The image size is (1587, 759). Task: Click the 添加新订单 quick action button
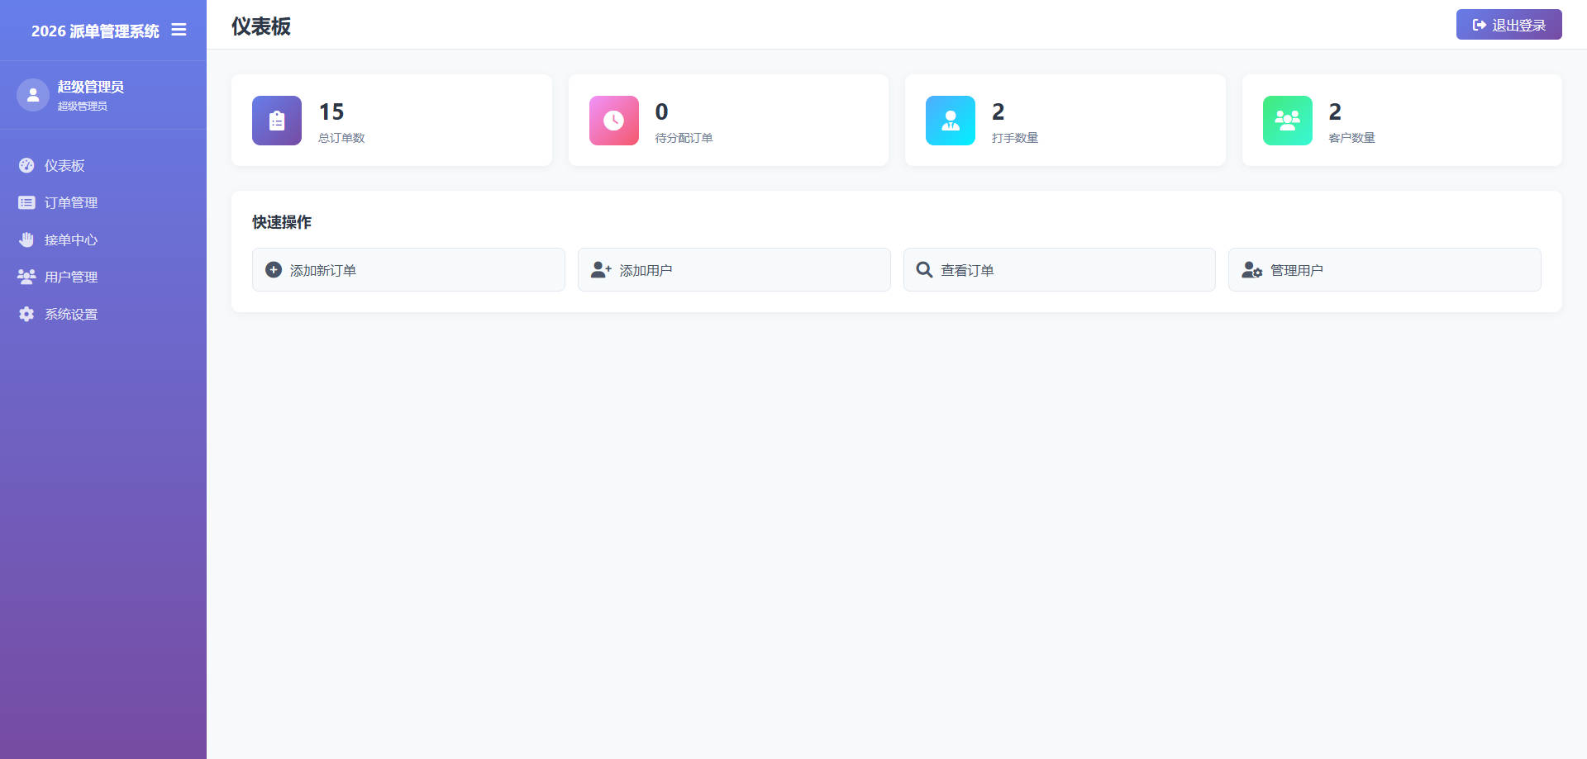pos(408,270)
